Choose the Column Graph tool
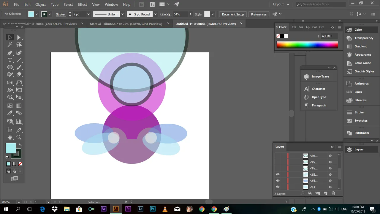 point(19,122)
